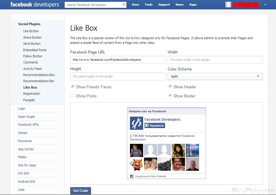Open the Facebook APIs section
This screenshot has height=195, width=276.
(28, 125)
